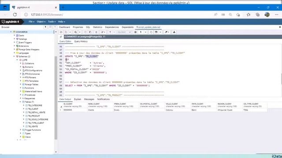
Task: Open the Find options dropdown arrow
Action: pyautogui.click(x=80, y=32)
